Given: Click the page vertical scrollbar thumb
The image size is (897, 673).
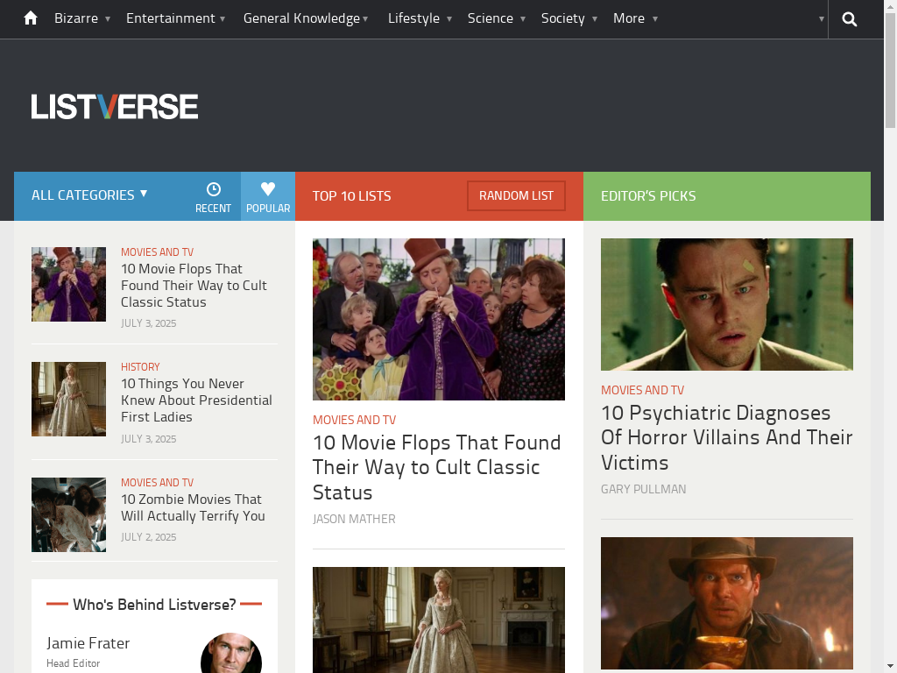Looking at the screenshot, I should pos(891,68).
